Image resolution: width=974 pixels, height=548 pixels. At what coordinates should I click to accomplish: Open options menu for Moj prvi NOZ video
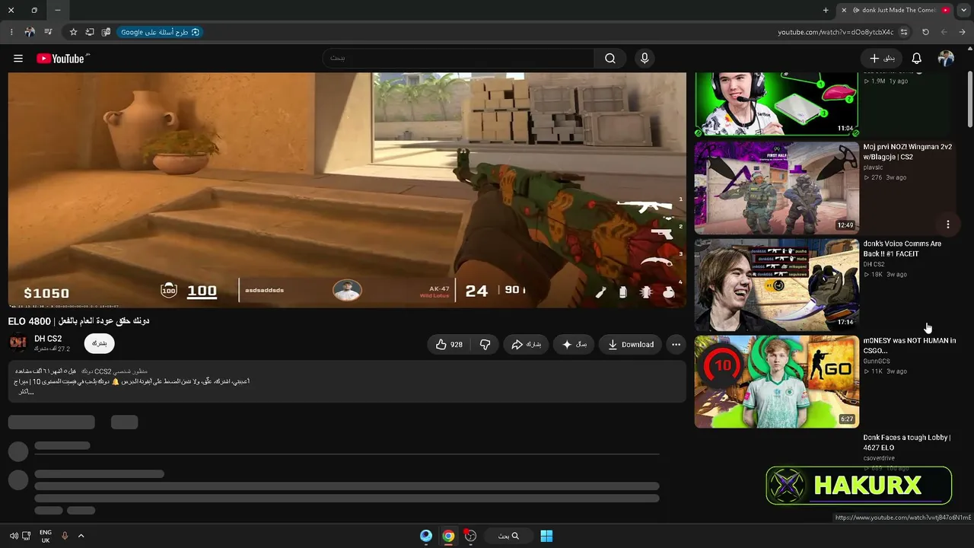948,225
